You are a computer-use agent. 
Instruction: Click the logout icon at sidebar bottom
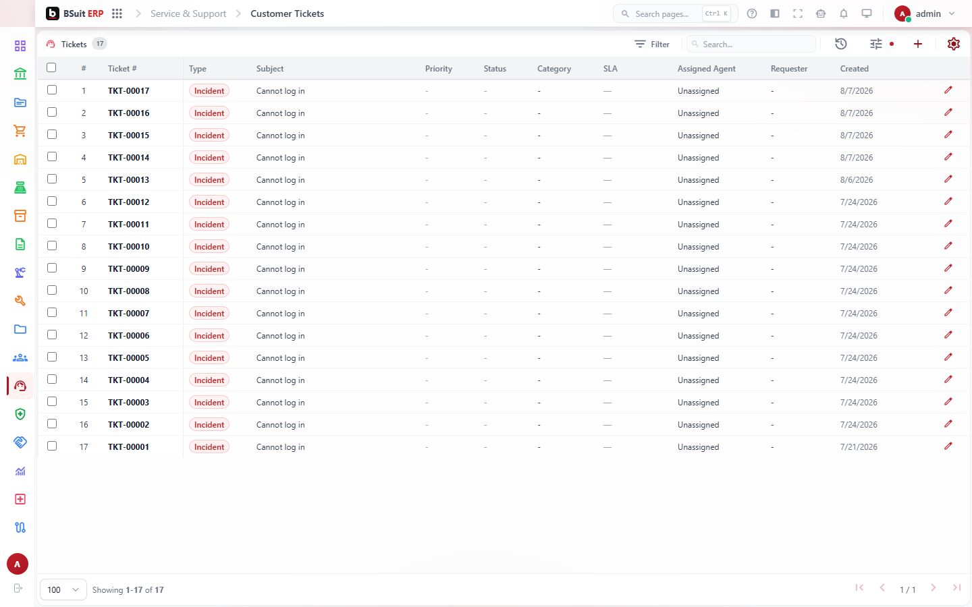18,588
